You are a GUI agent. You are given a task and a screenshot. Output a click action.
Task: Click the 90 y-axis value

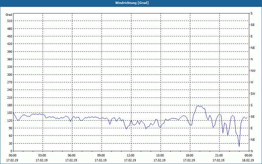(x=10, y=128)
